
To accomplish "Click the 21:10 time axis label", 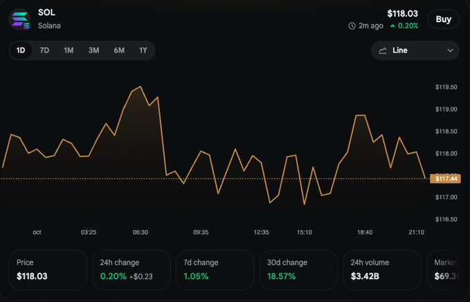I will pyautogui.click(x=416, y=233).
